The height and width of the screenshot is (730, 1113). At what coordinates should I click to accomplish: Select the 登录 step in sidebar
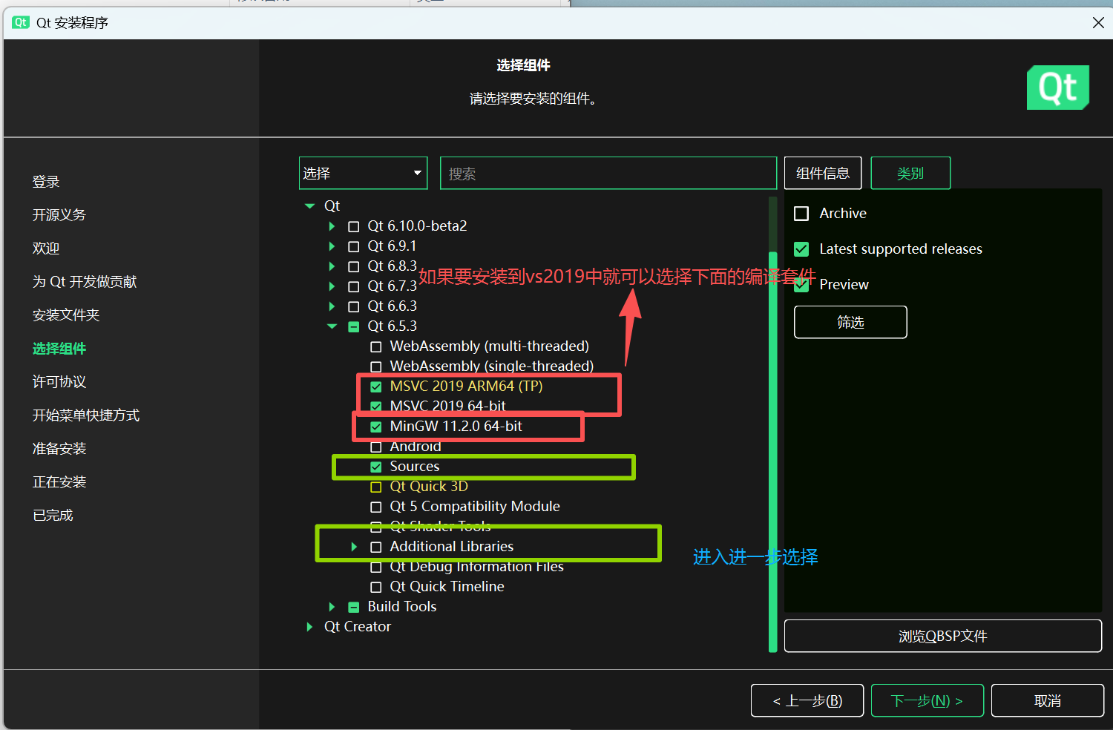point(46,182)
